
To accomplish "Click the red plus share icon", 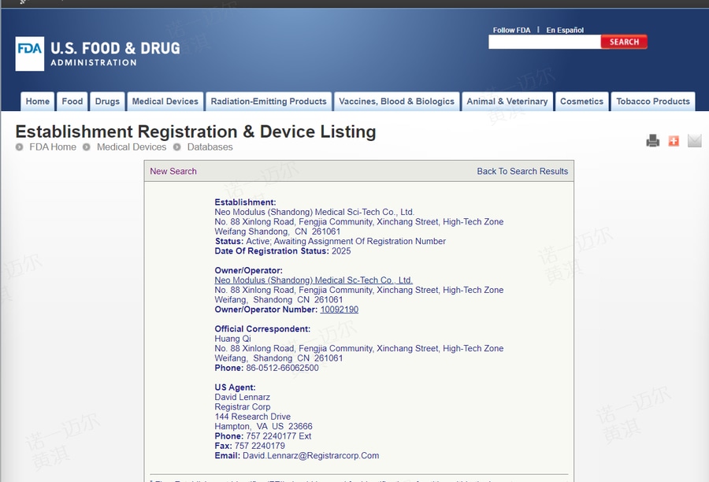I will tap(674, 141).
